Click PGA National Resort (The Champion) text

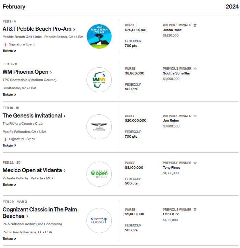(32, 224)
